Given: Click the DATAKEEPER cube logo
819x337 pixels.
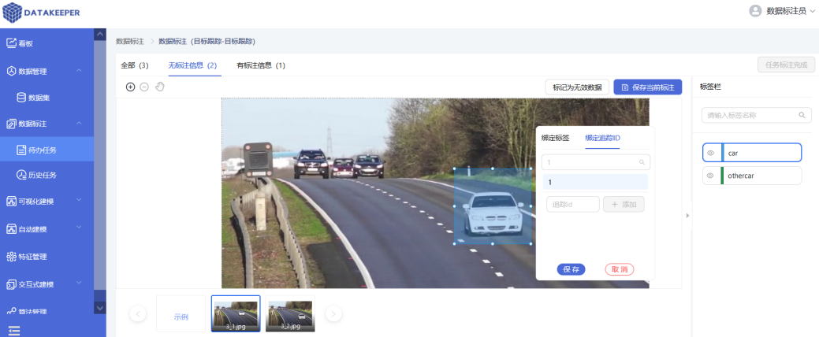Looking at the screenshot, I should point(13,13).
